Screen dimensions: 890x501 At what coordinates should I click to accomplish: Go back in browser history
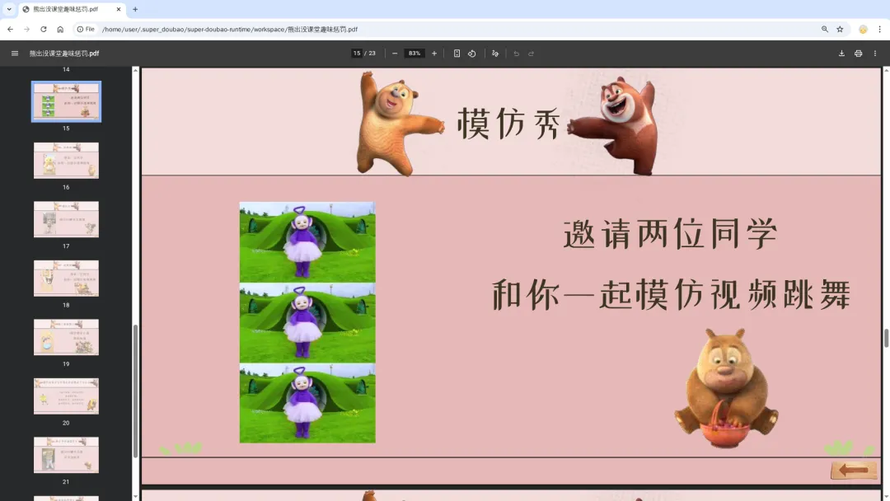pyautogui.click(x=10, y=29)
